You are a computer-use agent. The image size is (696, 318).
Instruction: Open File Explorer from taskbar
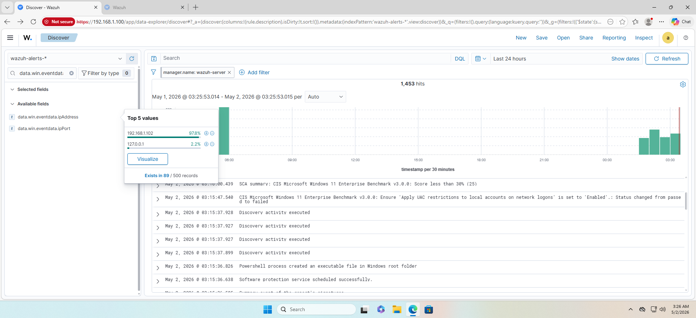(x=397, y=309)
